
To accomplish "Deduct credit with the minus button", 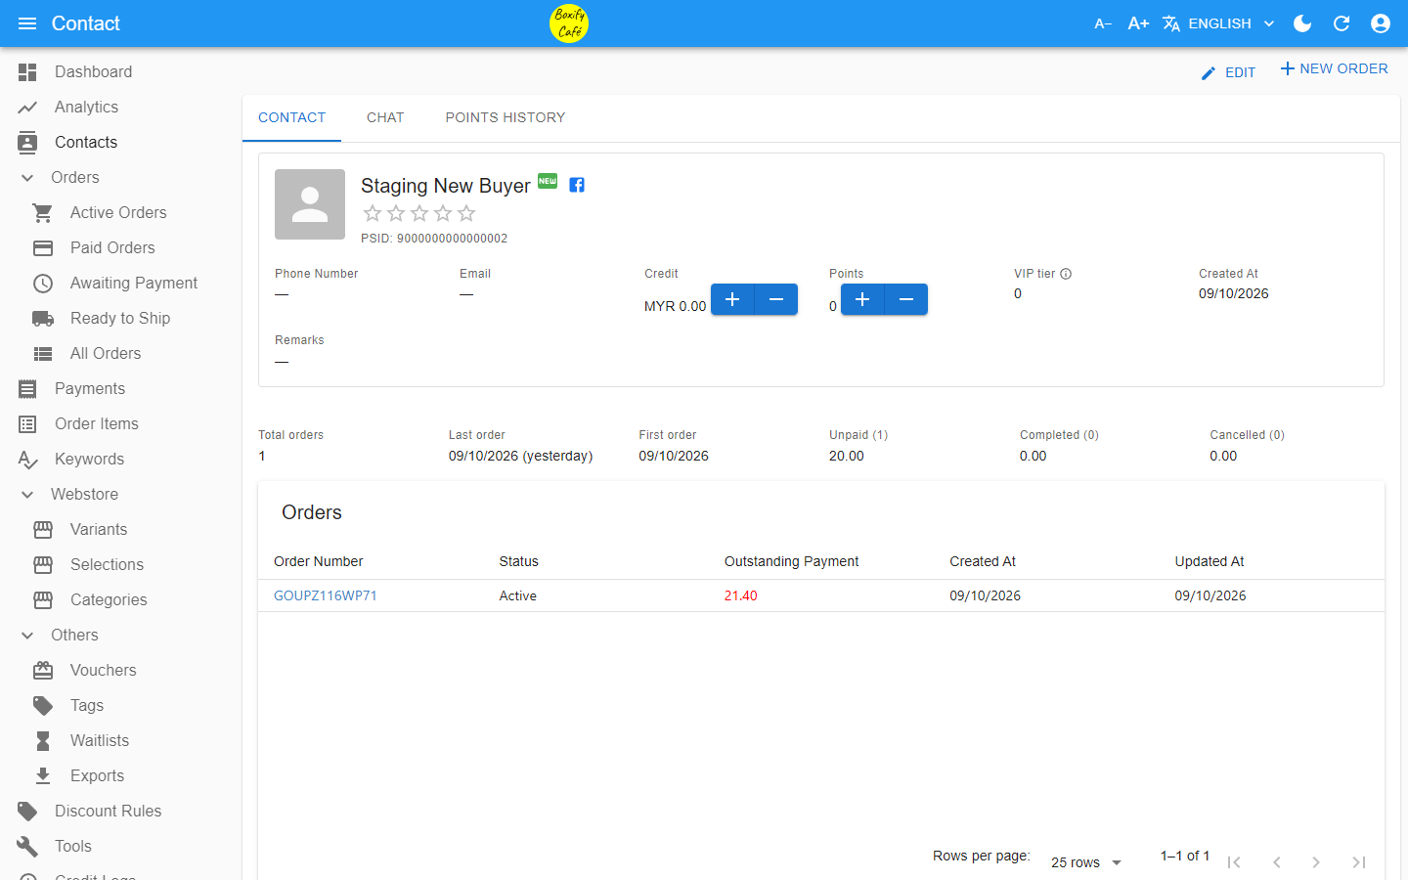I will (x=776, y=299).
